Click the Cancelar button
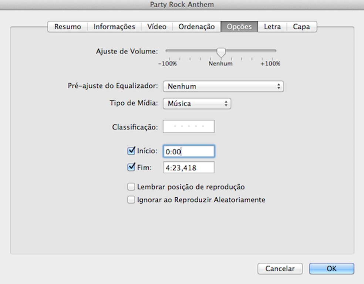This screenshot has width=364, height=284. (280, 269)
